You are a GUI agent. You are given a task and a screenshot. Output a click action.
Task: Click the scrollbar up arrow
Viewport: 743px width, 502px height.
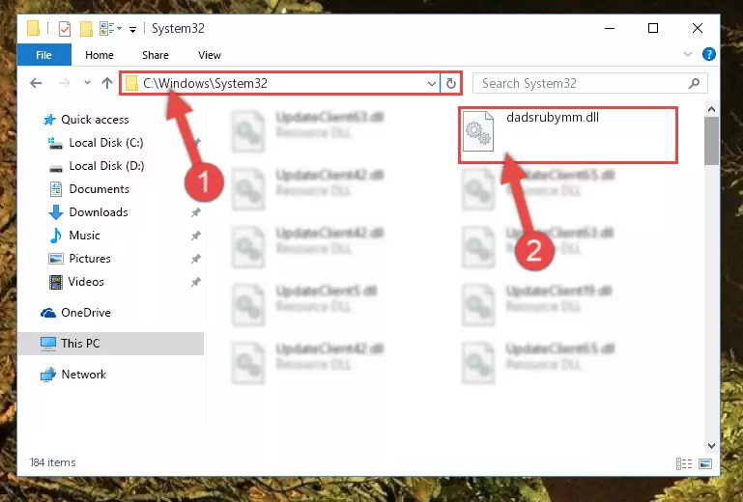[x=711, y=109]
